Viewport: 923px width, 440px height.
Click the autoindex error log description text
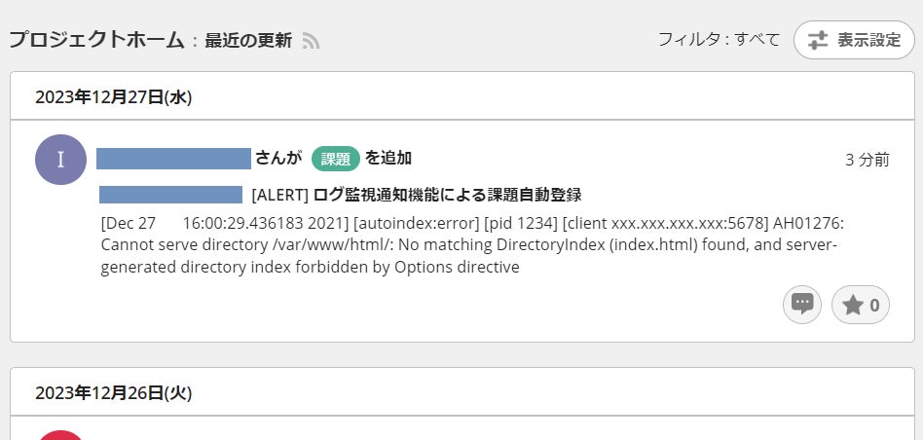tap(467, 244)
